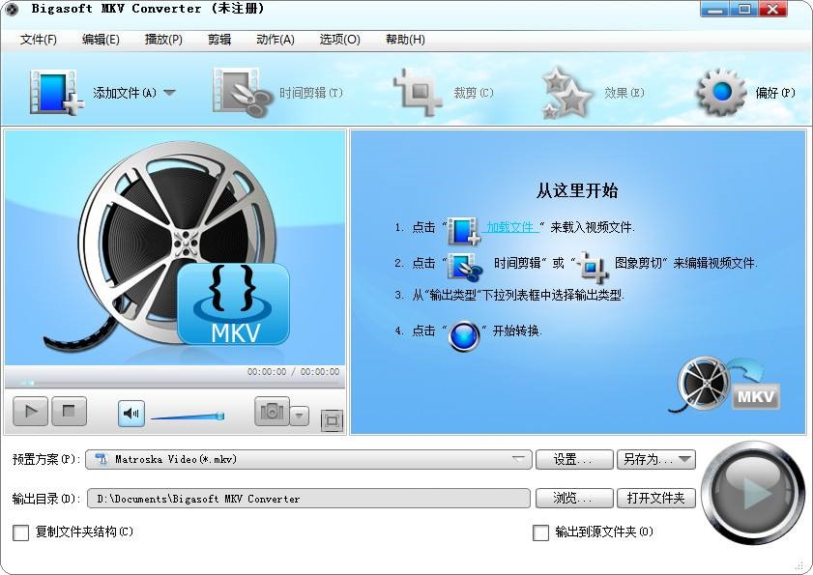Image resolution: width=813 pixels, height=575 pixels.
Task: Start conversion with the big play button
Action: tap(753, 496)
